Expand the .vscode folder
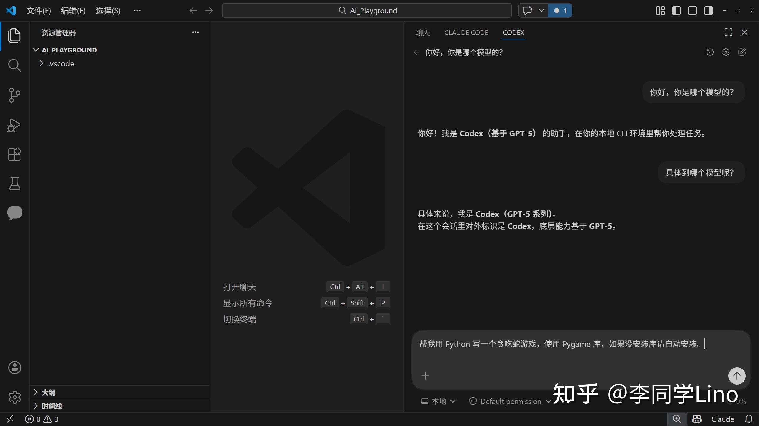 61,64
